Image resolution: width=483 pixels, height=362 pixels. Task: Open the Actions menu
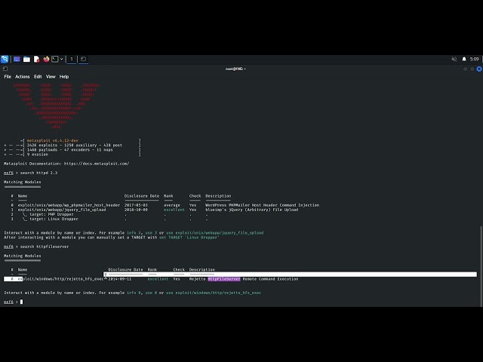tap(23, 77)
